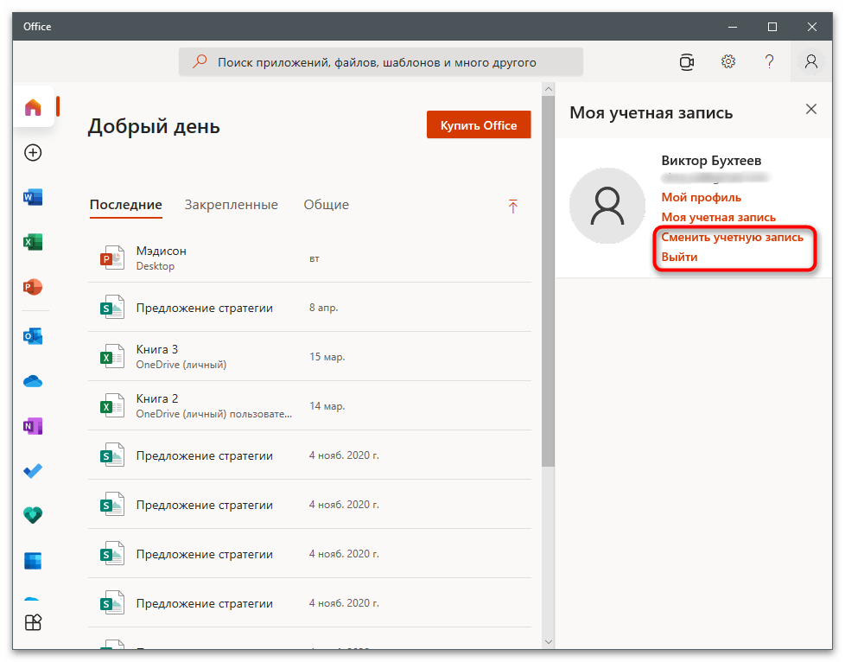Open the Книга 3 workbook

[309, 356]
